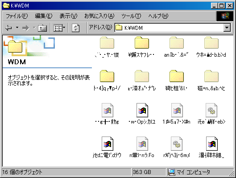Click the '36.3 GB' status bar value
This screenshot has height=178, width=236.
click(142, 172)
